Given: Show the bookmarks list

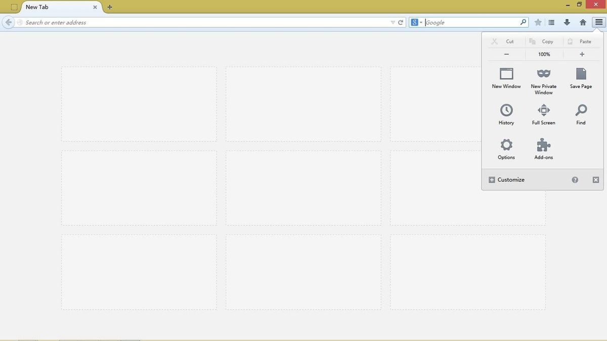Looking at the screenshot, I should pos(551,22).
